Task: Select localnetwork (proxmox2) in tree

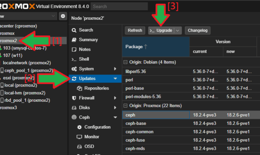Action: pyautogui.click(x=27, y=63)
